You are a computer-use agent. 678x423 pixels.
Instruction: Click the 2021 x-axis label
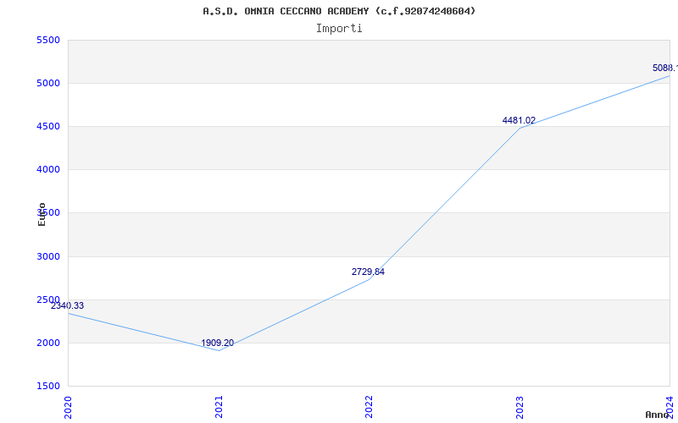(x=219, y=407)
